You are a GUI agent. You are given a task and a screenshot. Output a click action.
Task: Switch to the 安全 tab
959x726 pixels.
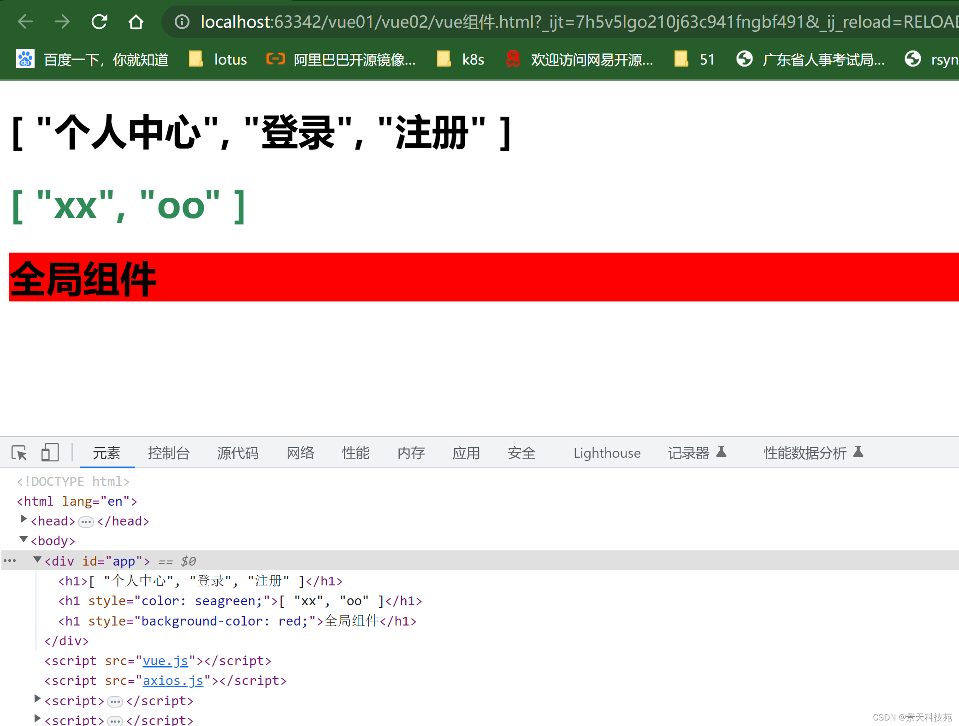521,453
